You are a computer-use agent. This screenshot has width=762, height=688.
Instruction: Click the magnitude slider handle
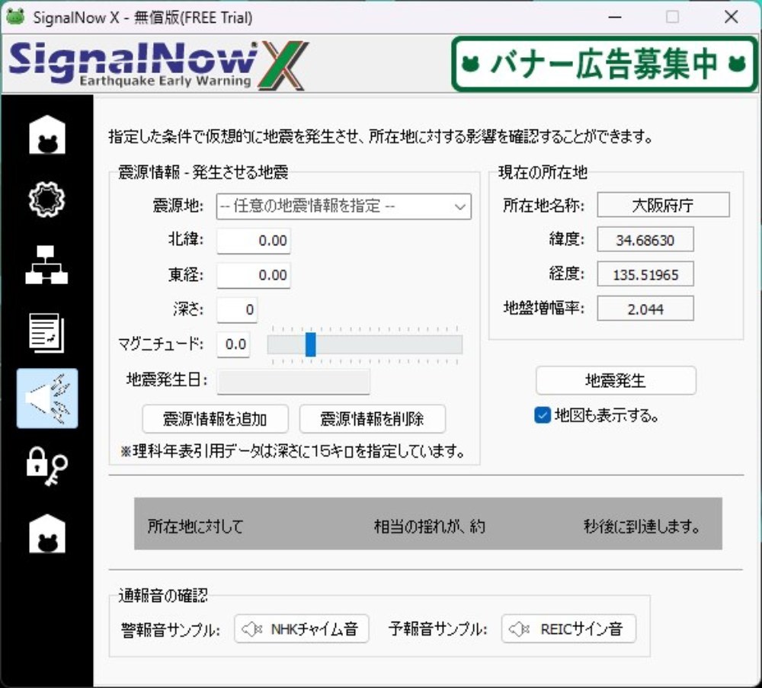[x=311, y=344]
